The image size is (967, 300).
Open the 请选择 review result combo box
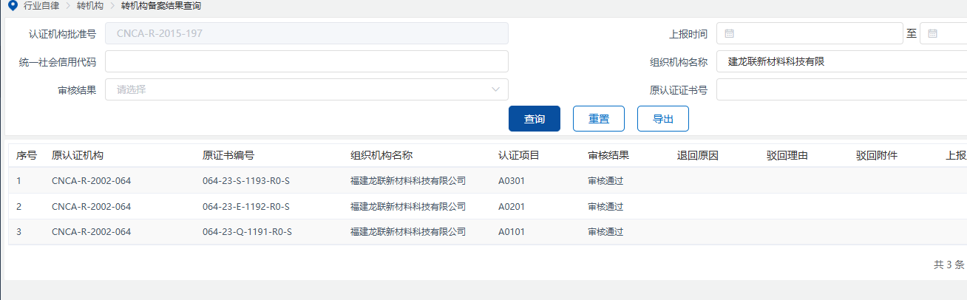(x=306, y=90)
